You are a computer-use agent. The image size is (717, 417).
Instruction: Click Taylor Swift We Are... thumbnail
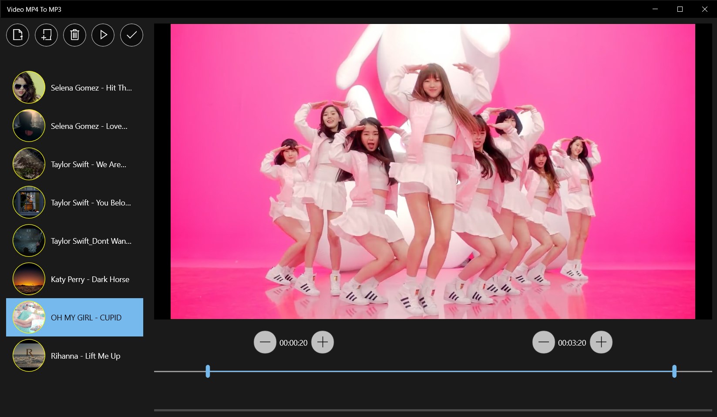(x=29, y=164)
